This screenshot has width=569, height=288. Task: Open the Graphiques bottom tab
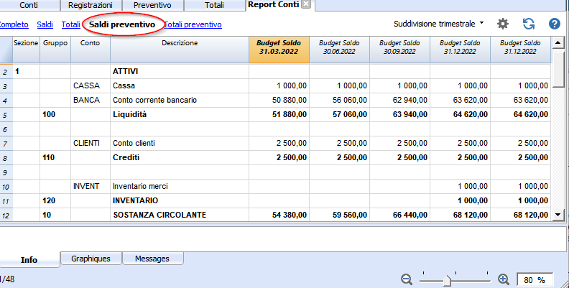tap(91, 259)
